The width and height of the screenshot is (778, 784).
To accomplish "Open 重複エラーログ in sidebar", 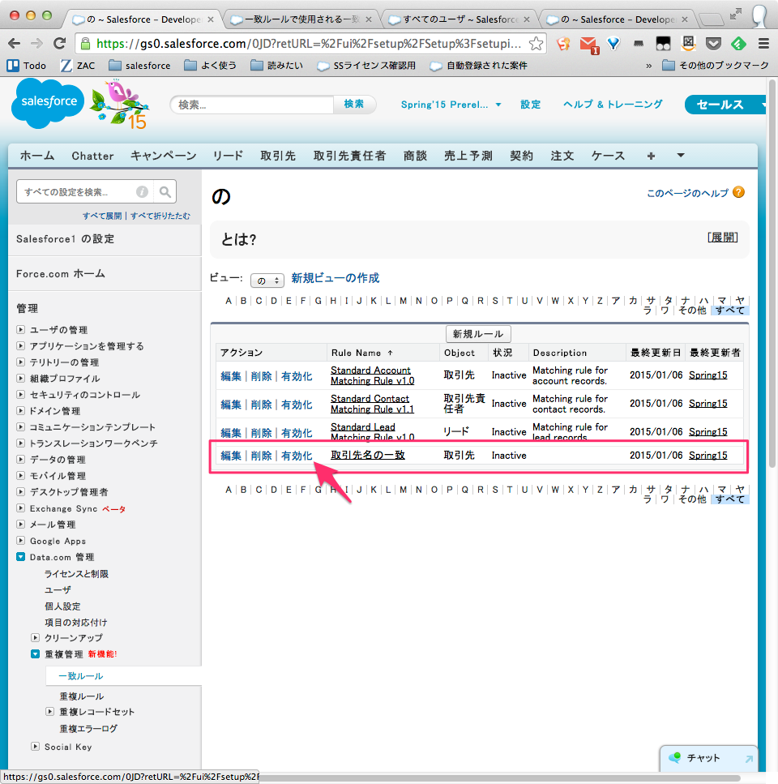I will point(88,729).
